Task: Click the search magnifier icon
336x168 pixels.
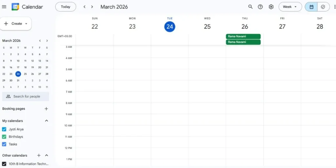Action: click(250, 7)
